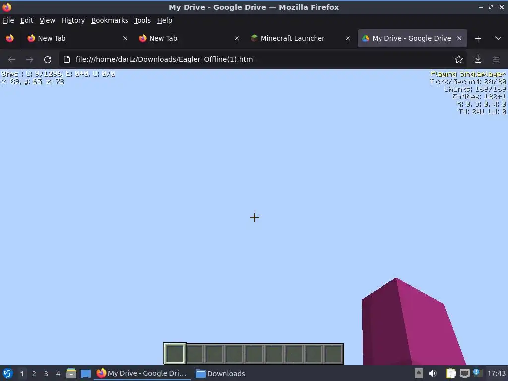Open a new browser tab with plus button
Viewport: 508px width, 381px height.
(x=478, y=39)
